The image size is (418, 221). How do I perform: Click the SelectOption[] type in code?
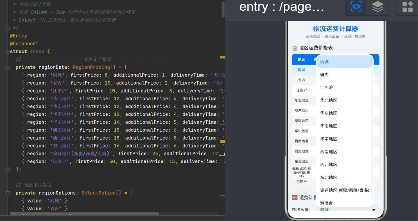(x=101, y=193)
